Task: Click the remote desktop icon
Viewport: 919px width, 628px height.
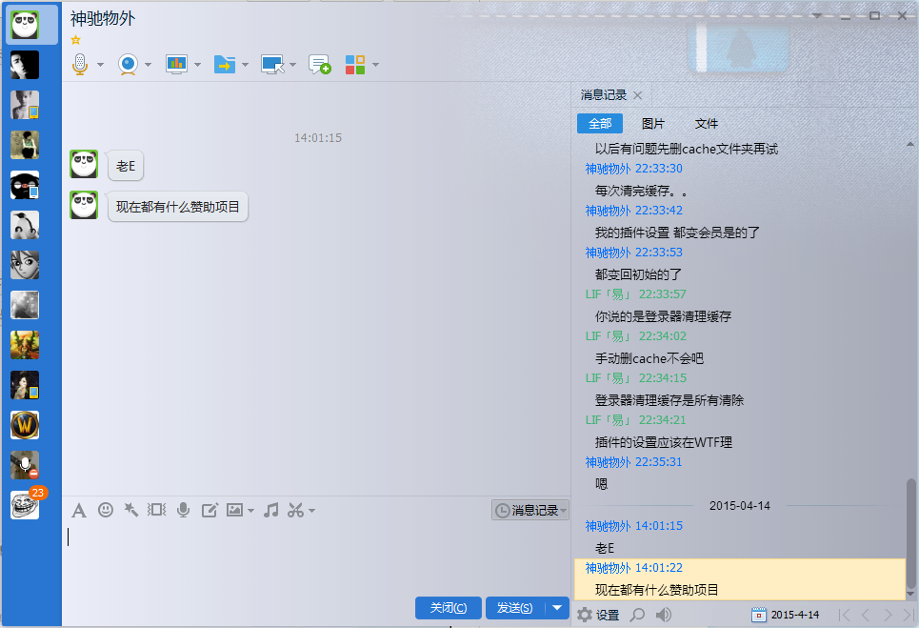Action: [x=272, y=64]
